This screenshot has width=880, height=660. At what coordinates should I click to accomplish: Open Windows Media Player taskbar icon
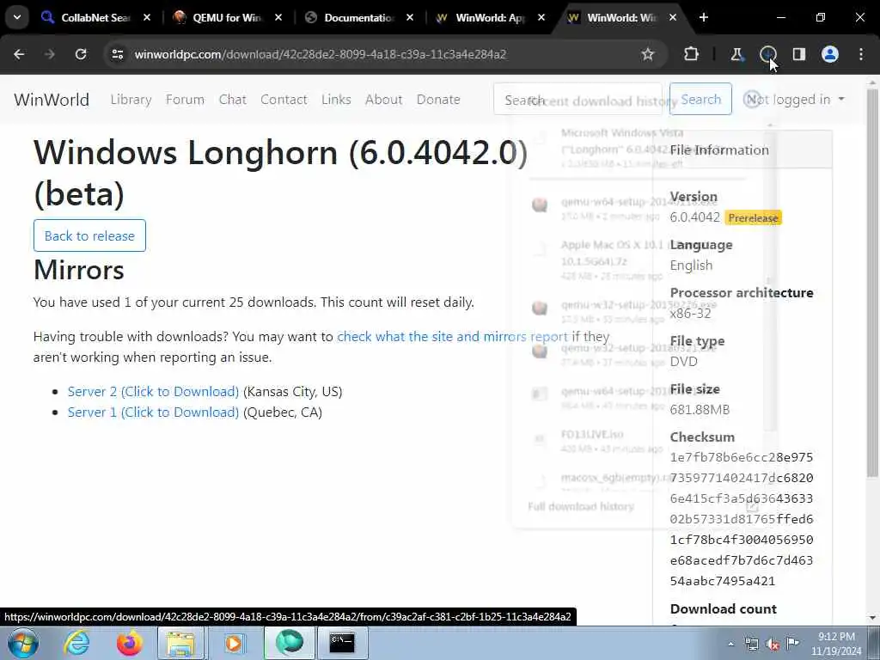click(x=234, y=643)
